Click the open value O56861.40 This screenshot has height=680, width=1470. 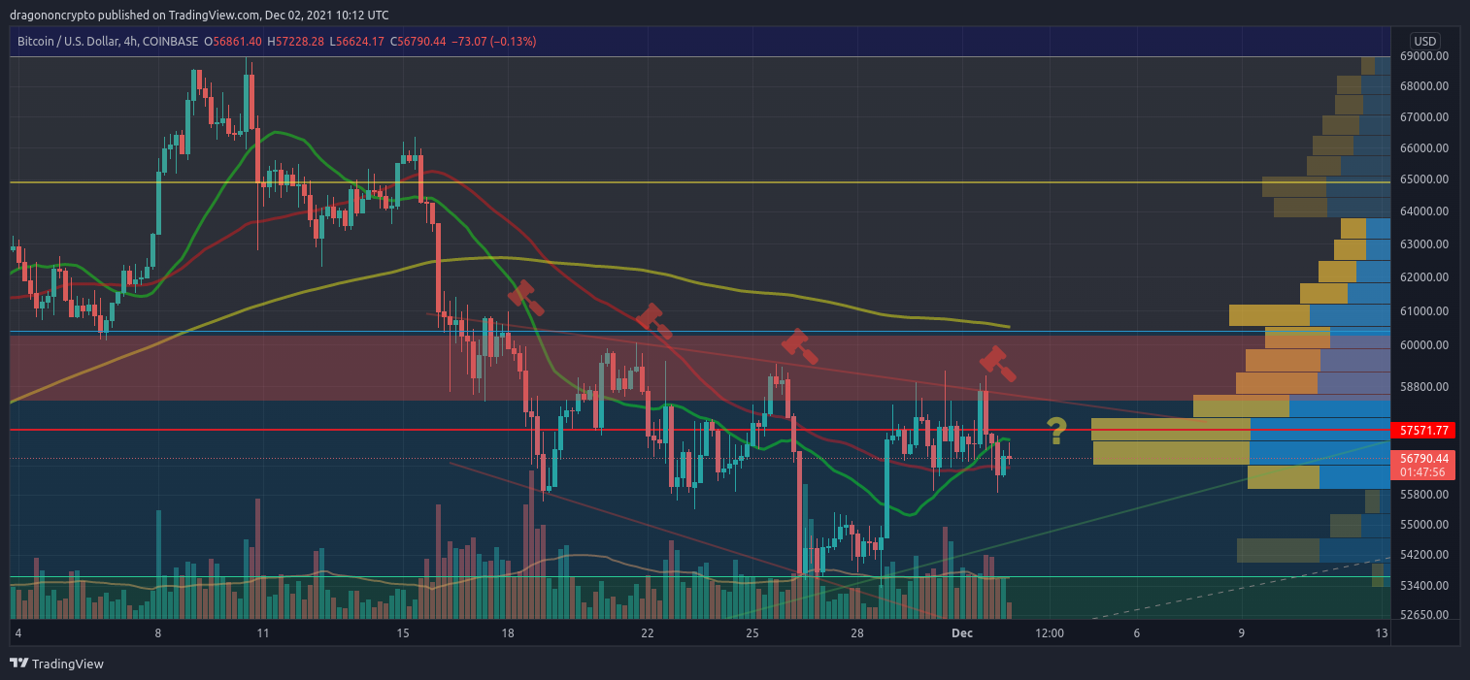(x=234, y=42)
